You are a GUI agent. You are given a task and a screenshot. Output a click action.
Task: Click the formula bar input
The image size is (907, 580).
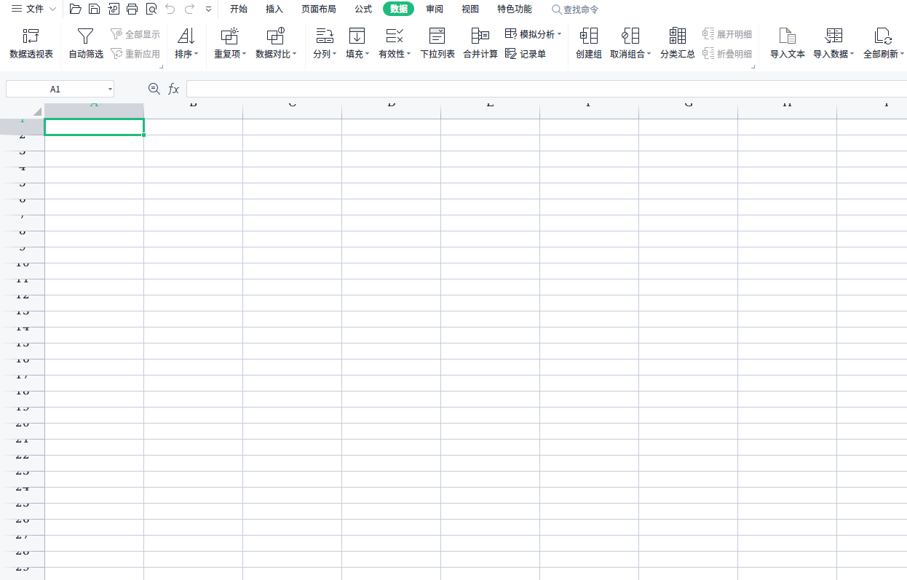click(547, 89)
